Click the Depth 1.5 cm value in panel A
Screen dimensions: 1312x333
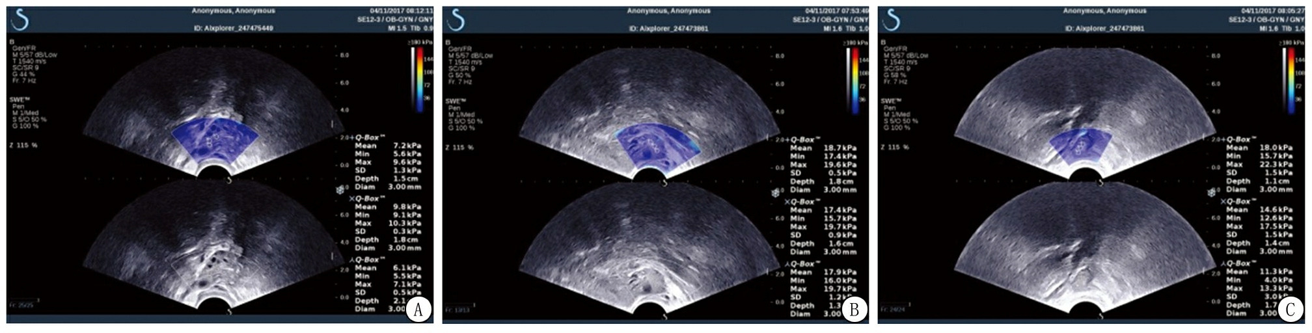(405, 178)
